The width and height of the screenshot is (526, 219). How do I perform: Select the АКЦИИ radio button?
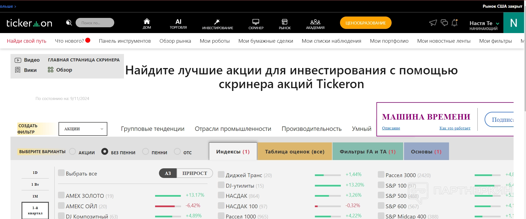(x=73, y=152)
